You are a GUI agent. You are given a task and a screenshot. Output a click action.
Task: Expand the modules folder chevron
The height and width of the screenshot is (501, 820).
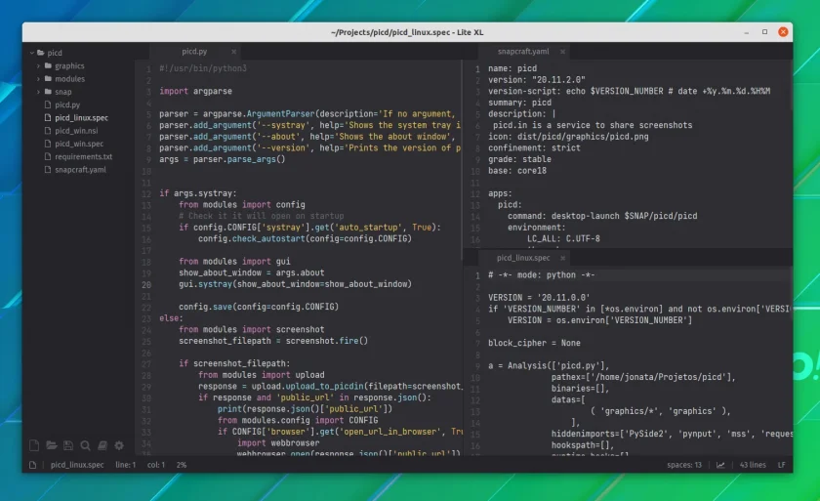click(x=38, y=79)
